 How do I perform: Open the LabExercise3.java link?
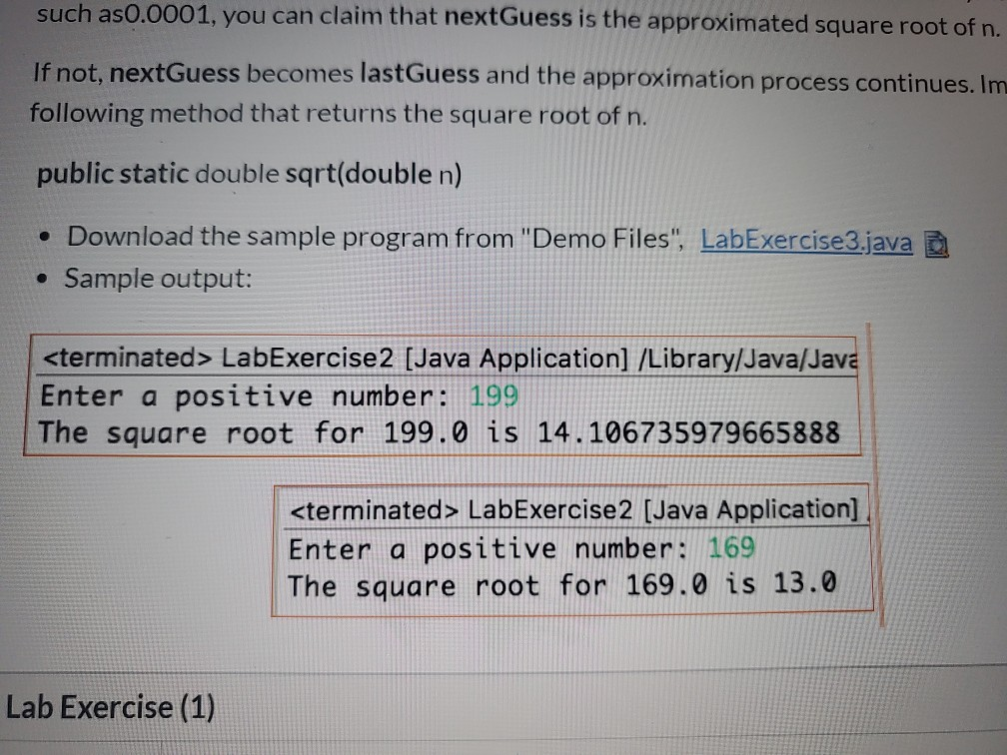pyautogui.click(x=806, y=242)
